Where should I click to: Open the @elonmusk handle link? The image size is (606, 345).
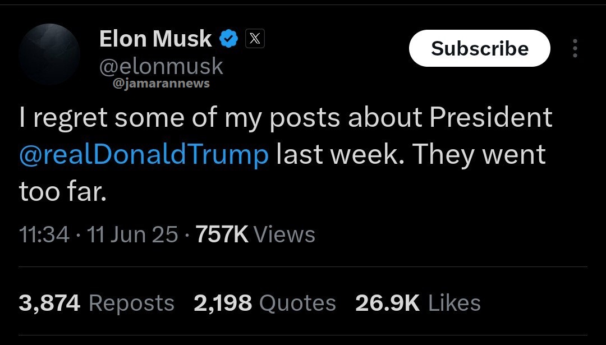click(161, 67)
